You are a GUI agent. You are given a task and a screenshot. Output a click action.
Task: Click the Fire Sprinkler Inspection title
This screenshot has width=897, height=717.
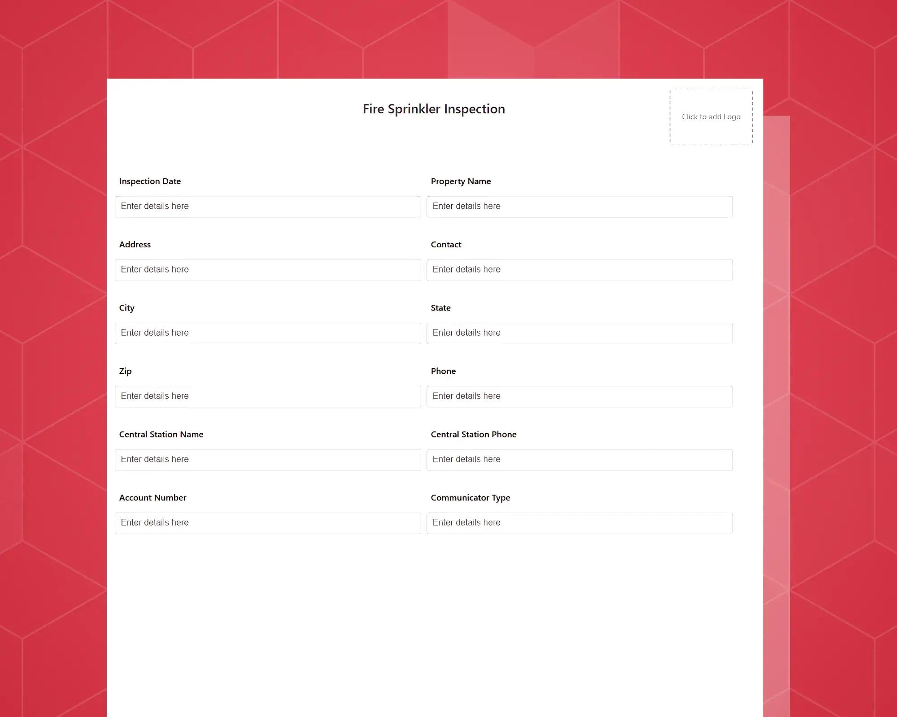tap(434, 109)
